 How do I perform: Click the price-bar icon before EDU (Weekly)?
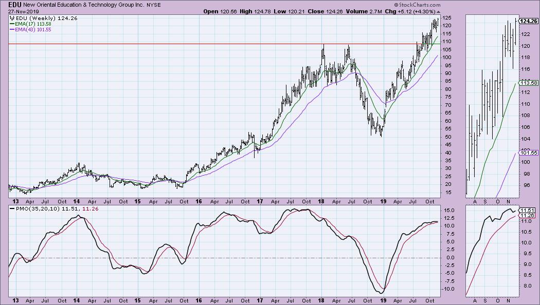(x=12, y=18)
